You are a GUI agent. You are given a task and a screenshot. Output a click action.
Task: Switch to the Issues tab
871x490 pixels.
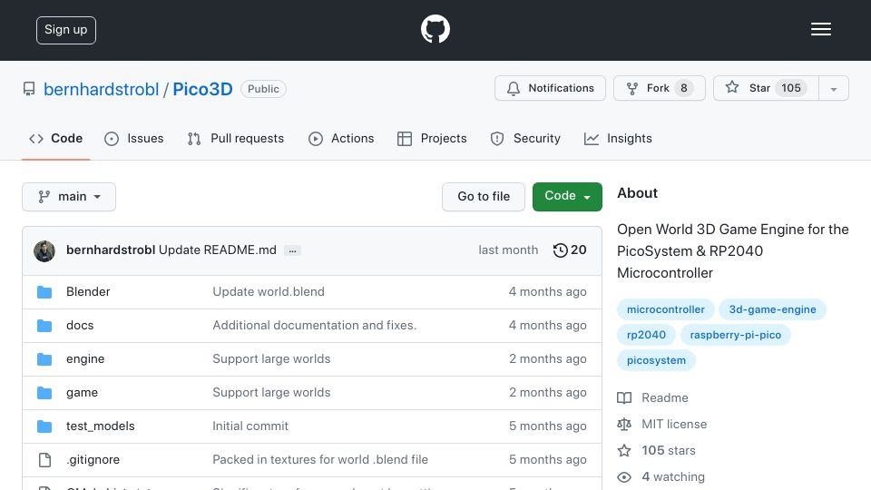point(134,138)
